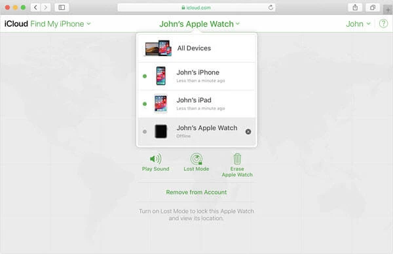Expand the Find My iPhone app dropdown
393x254 pixels.
tap(60, 24)
